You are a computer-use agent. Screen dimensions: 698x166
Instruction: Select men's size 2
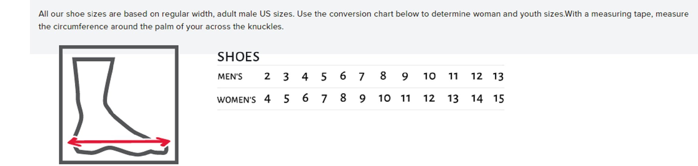[267, 76]
